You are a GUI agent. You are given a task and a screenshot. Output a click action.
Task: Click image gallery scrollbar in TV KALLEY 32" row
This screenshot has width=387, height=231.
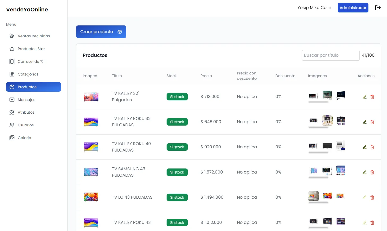[x=319, y=102]
